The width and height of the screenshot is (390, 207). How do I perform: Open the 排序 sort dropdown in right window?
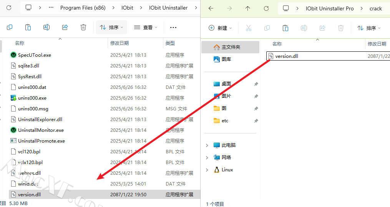(369, 28)
